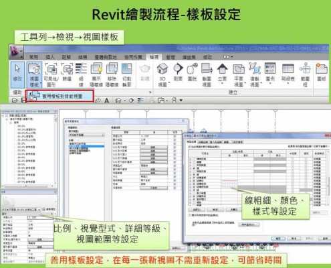Screen dimensions: 331x268
Task: Click the red line override cell in table
Action: point(229,181)
